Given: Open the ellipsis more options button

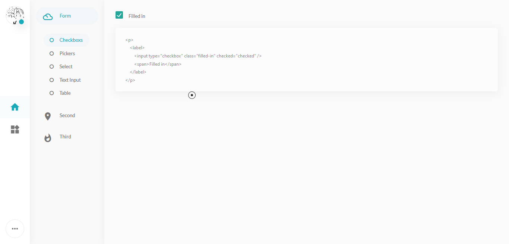Looking at the screenshot, I should (15, 229).
